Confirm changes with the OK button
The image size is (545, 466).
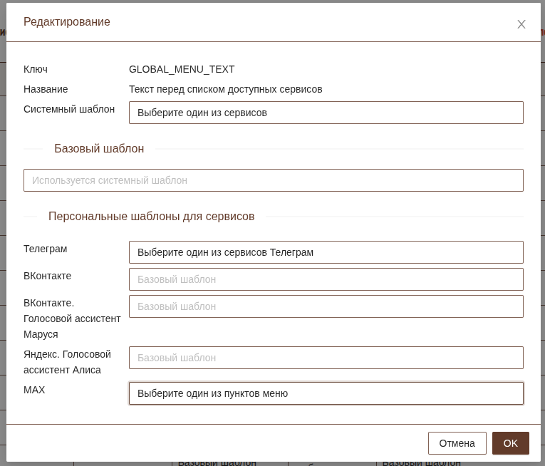510,443
